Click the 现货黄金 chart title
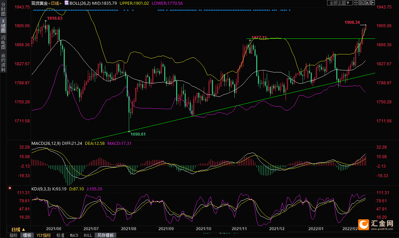This screenshot has width=399, height=238. click(40, 3)
